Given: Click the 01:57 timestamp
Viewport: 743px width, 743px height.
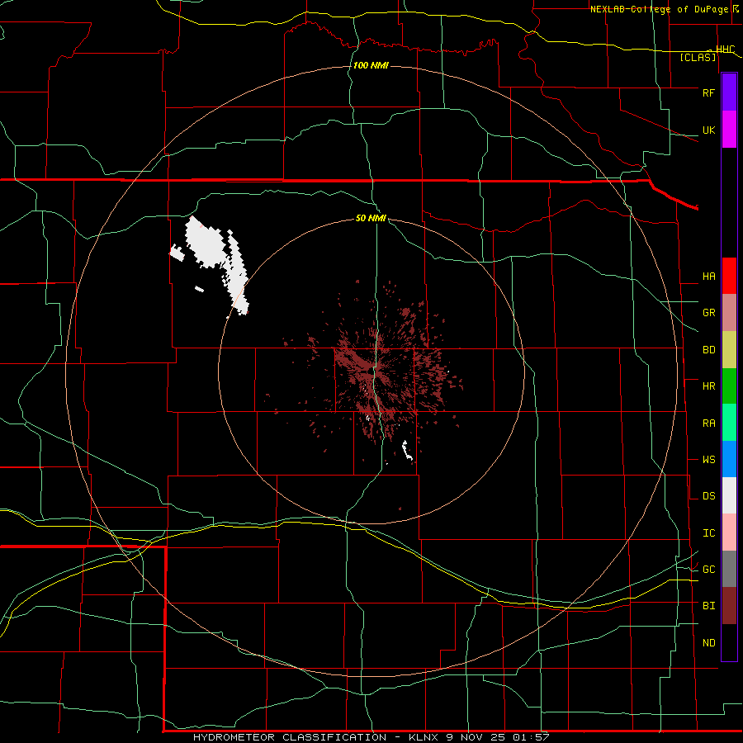Looking at the screenshot, I should 529,737.
